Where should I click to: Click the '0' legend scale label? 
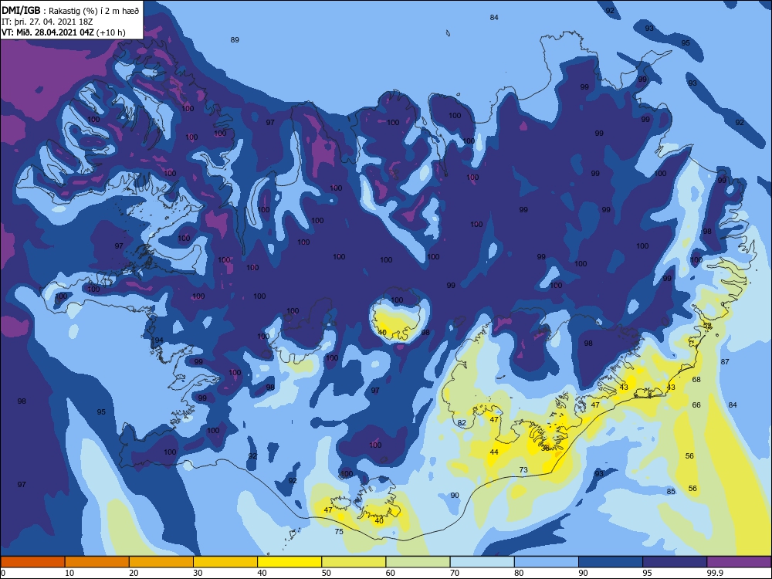3,573
